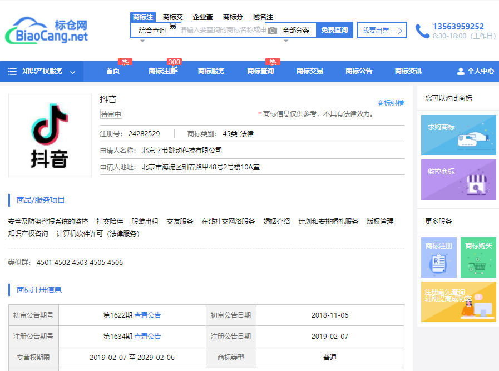499x371 pixels.
Task: Click the 在线社交网络服务 service item
Action: tap(228, 222)
